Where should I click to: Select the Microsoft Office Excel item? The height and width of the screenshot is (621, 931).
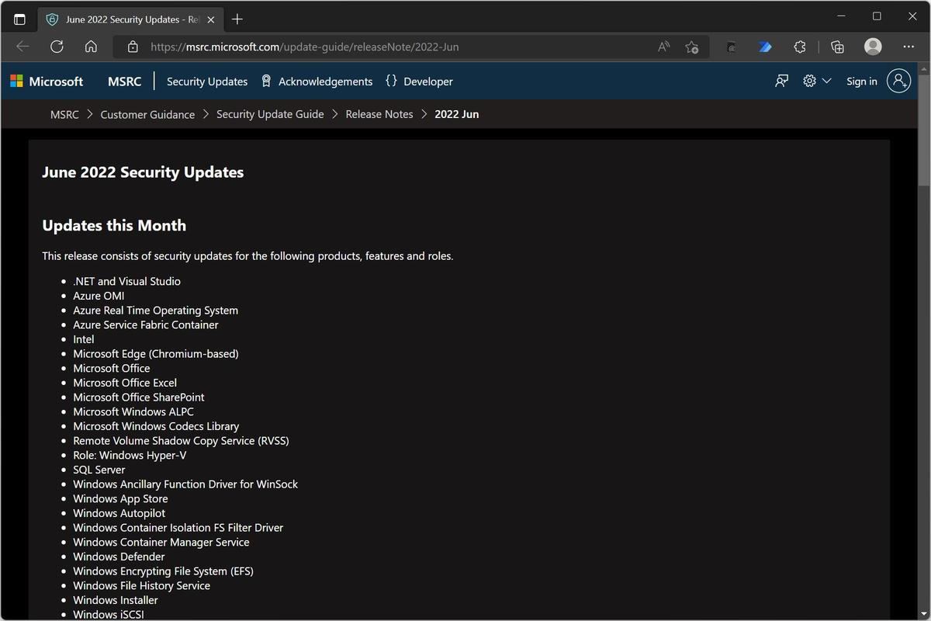pos(125,383)
